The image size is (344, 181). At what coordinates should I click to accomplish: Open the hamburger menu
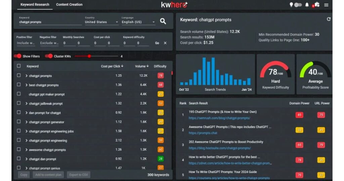point(326,5)
